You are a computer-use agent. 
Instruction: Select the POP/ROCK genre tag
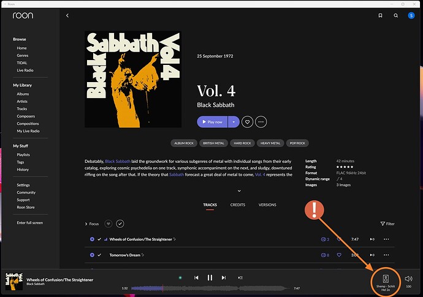[x=297, y=143]
